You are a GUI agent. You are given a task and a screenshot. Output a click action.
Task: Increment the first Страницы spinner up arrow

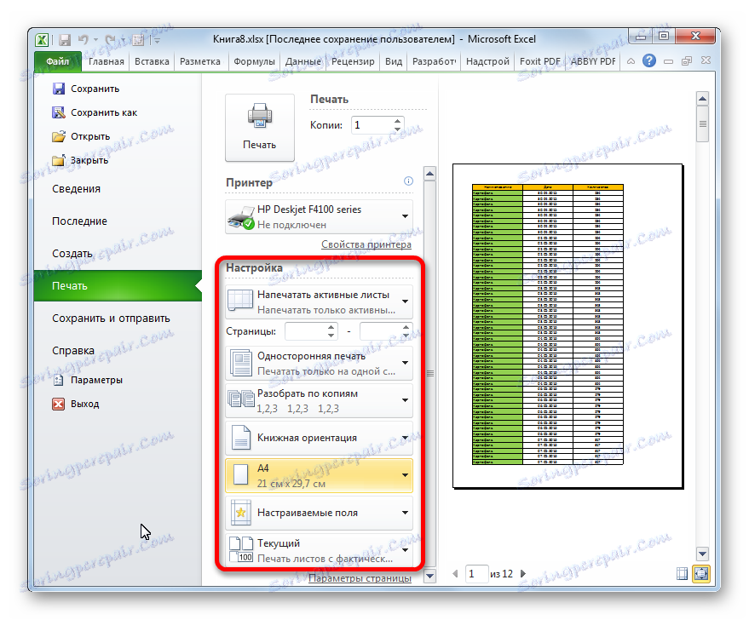331,327
